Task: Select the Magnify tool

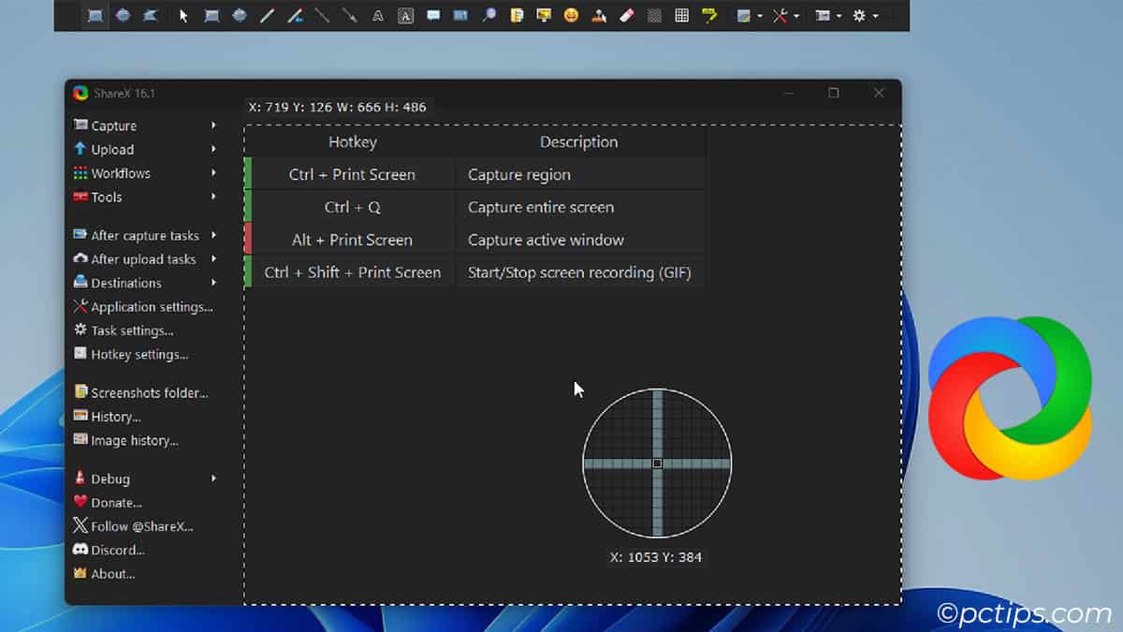Action: [489, 15]
